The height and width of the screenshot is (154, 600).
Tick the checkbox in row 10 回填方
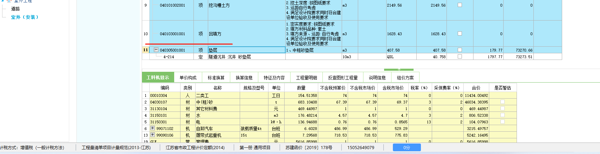pos(460,33)
